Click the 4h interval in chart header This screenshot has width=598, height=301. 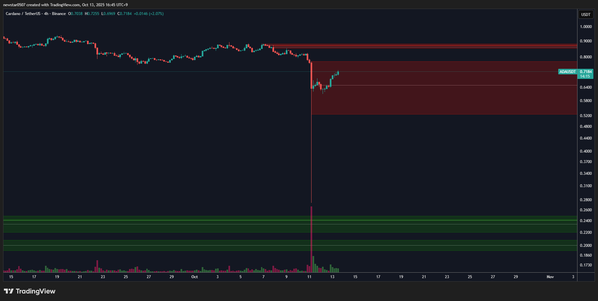[46, 14]
